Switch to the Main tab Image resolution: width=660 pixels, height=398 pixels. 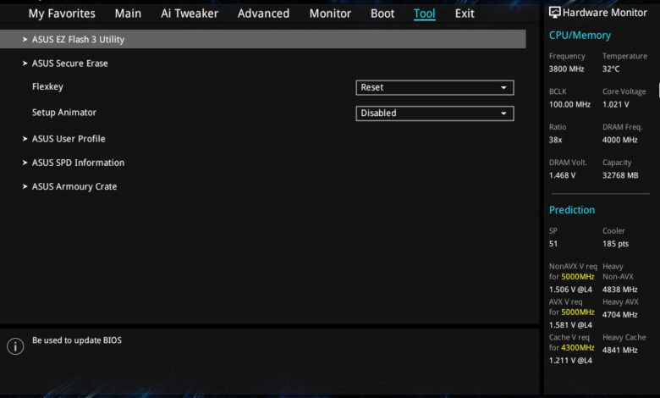coord(128,14)
